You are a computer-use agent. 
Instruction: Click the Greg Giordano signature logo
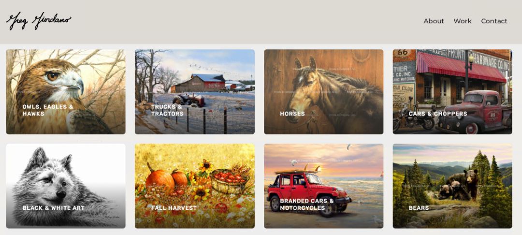click(39, 21)
